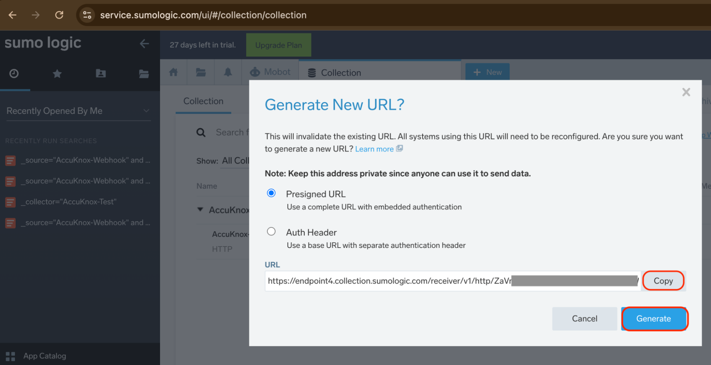Open the Home tab icon

[174, 73]
